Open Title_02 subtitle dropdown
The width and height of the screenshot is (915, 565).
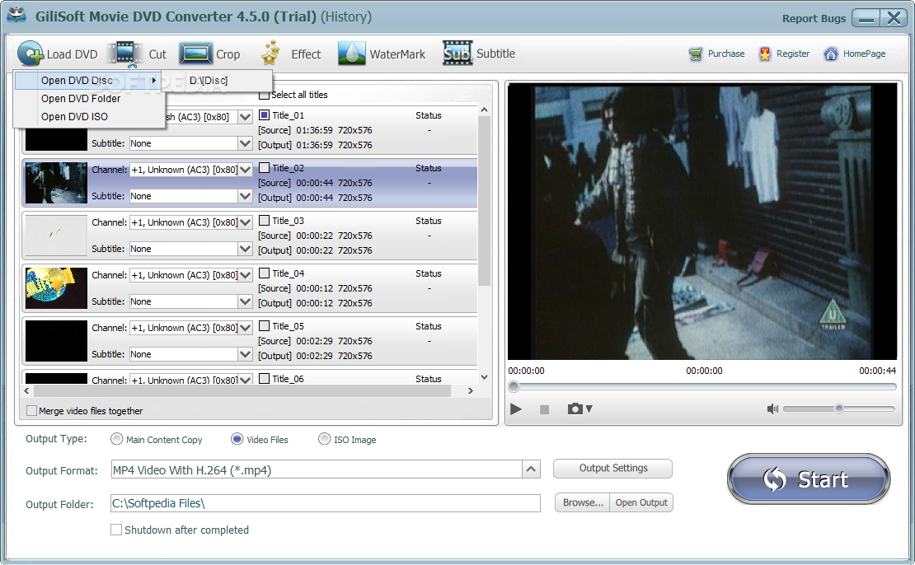[246, 196]
